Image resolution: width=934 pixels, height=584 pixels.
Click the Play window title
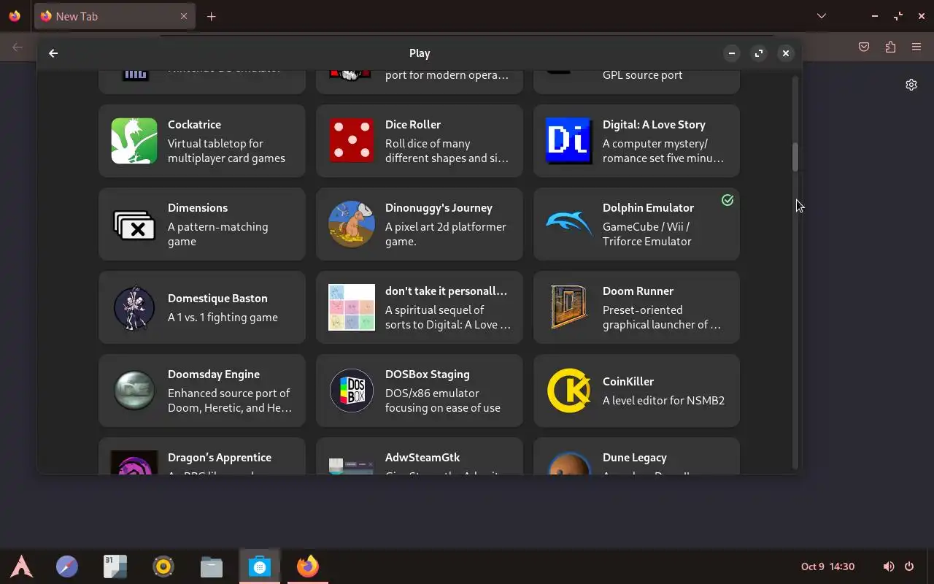[420, 53]
